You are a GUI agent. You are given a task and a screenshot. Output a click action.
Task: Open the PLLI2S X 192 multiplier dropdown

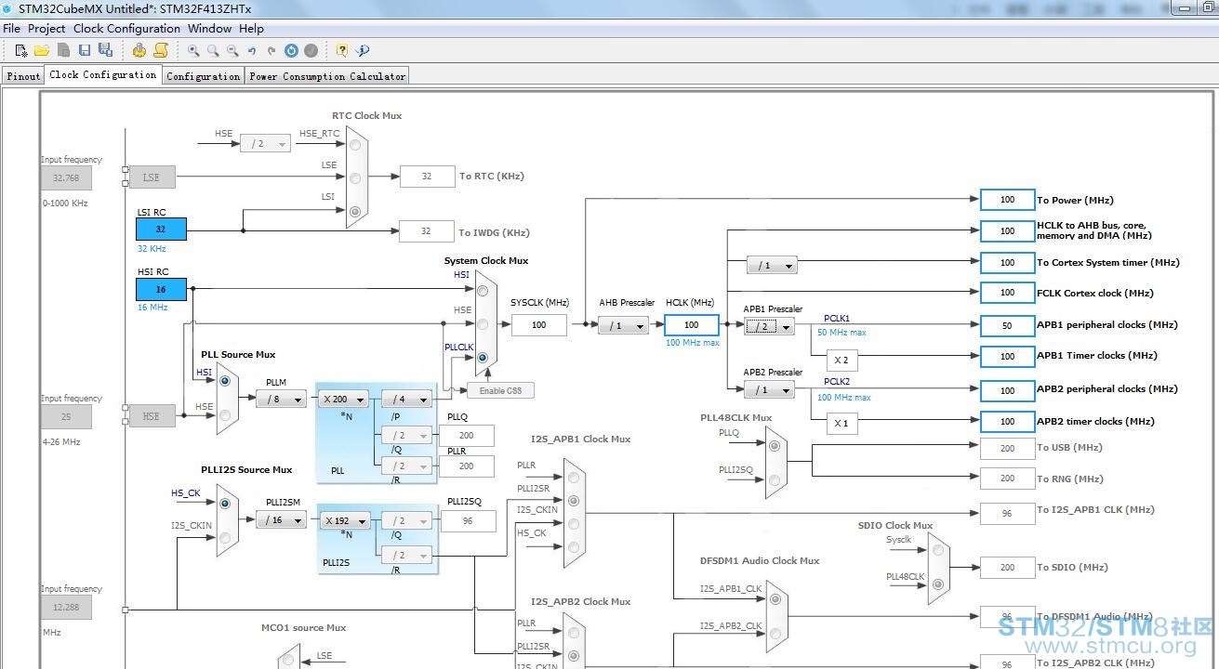pyautogui.click(x=344, y=520)
